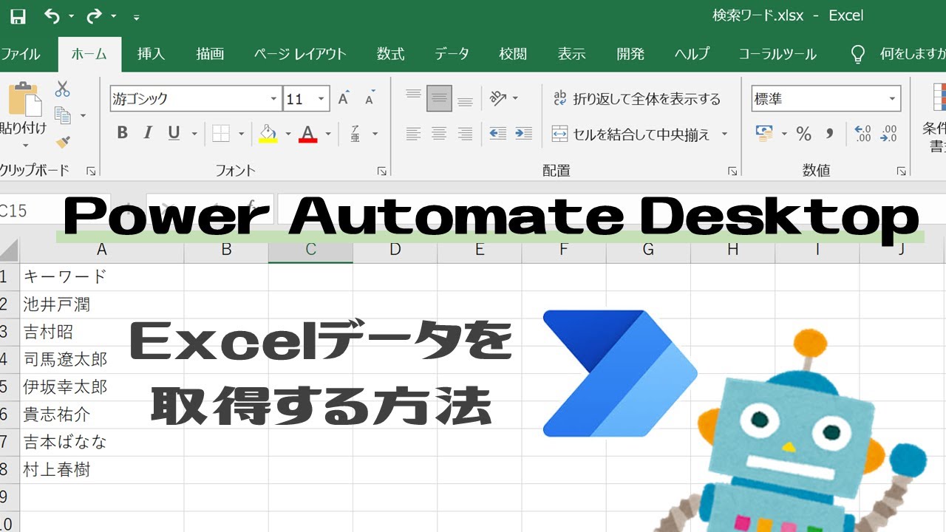Toggle Underline formatting
The height and width of the screenshot is (532, 946).
tap(174, 133)
